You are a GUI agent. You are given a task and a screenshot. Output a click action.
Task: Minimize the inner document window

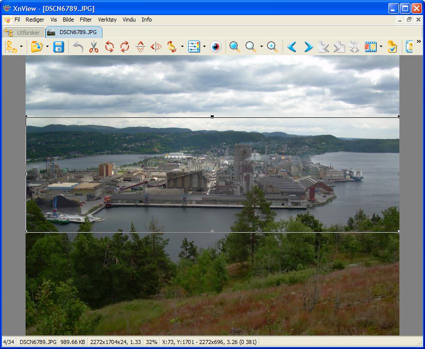400,20
